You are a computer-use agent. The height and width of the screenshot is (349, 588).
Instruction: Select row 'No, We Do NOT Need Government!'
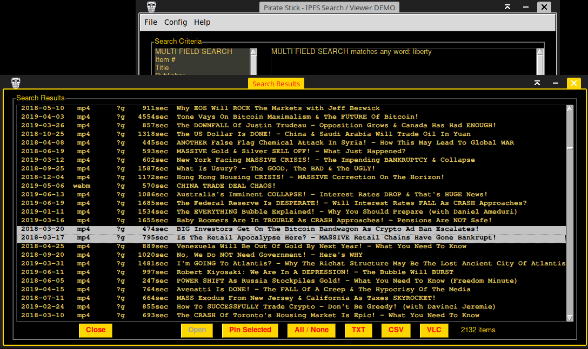291,255
